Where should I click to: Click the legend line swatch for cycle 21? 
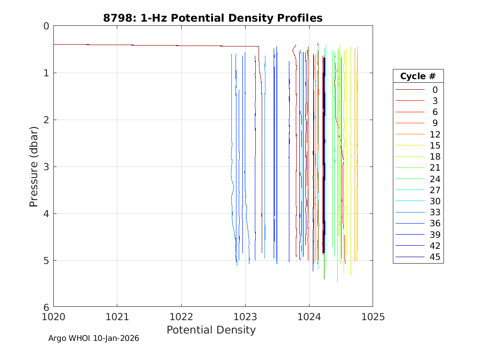410,168
